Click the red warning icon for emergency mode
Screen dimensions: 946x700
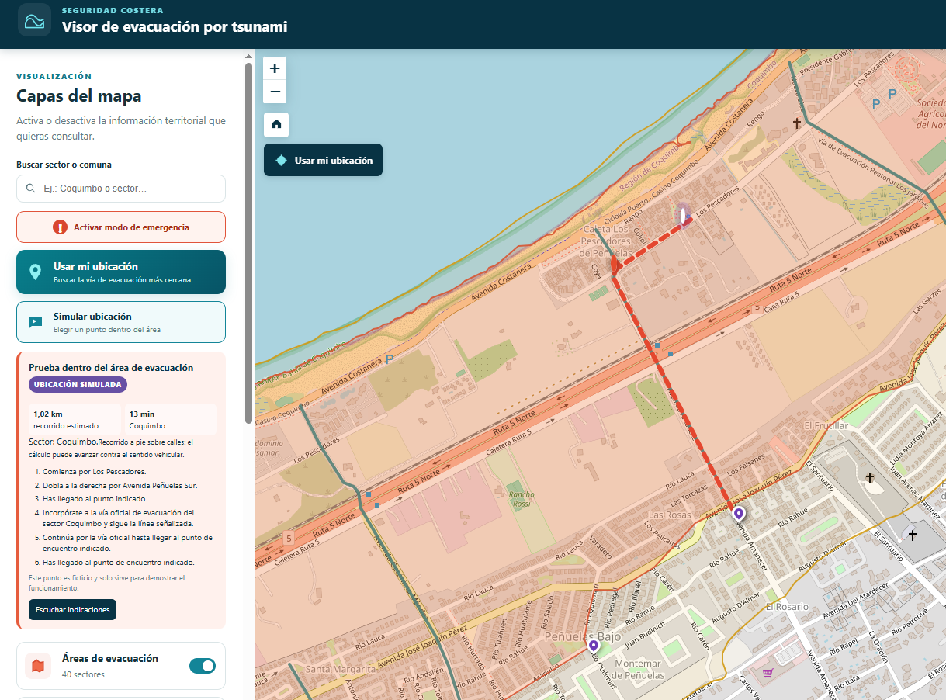click(x=61, y=227)
